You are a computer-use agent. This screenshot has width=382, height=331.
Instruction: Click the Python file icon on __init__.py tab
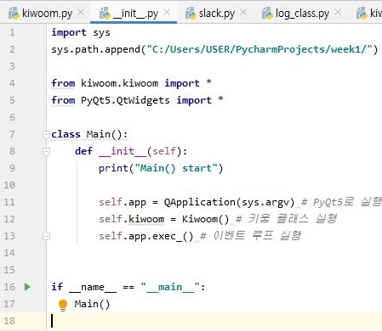pyautogui.click(x=105, y=14)
